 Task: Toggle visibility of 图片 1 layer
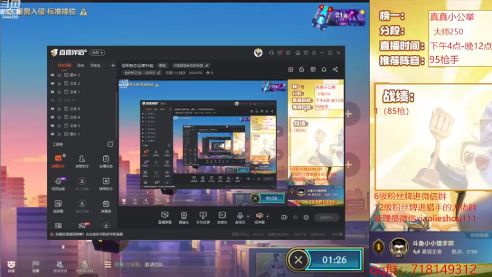[x=52, y=134]
